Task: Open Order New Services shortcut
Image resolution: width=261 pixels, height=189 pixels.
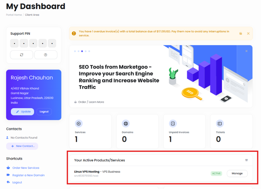Action: pyautogui.click(x=26, y=168)
